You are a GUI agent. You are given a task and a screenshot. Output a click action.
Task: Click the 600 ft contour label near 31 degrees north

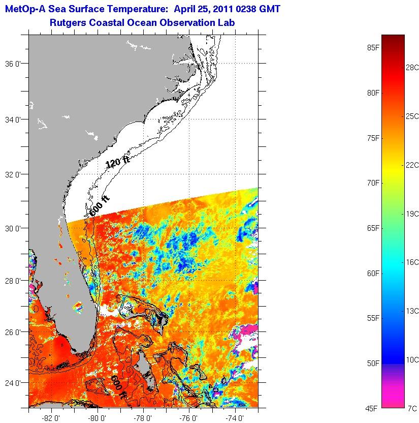point(99,206)
